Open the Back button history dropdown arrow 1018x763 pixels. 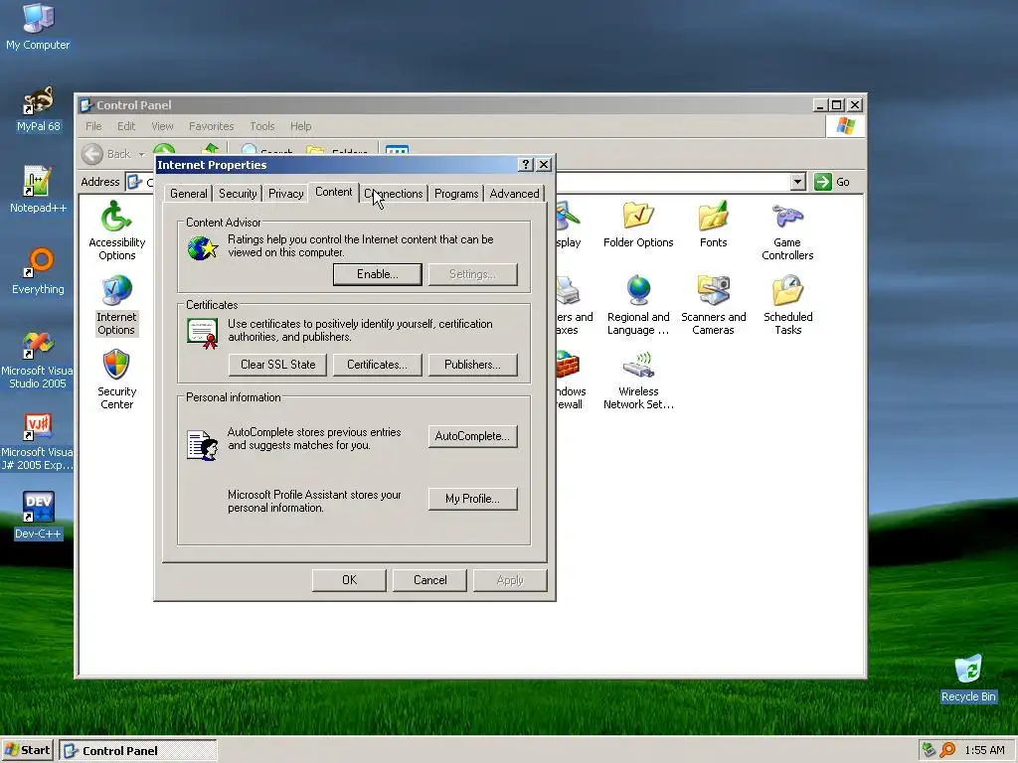[x=141, y=154]
